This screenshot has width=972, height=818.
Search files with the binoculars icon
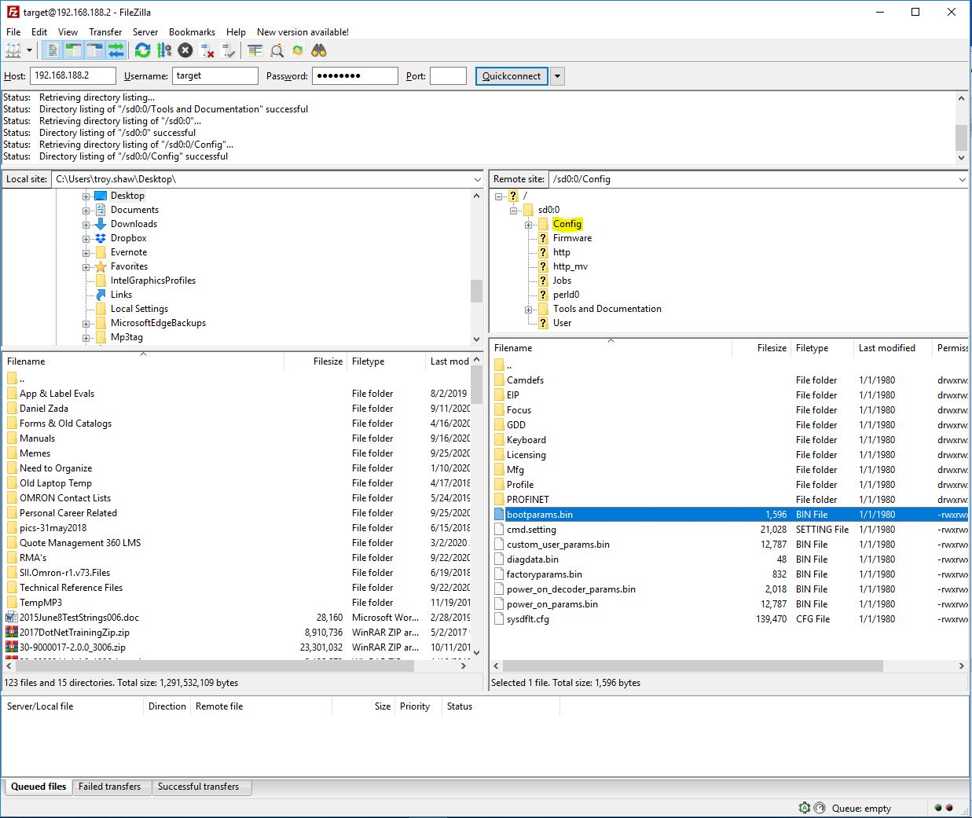tap(319, 50)
